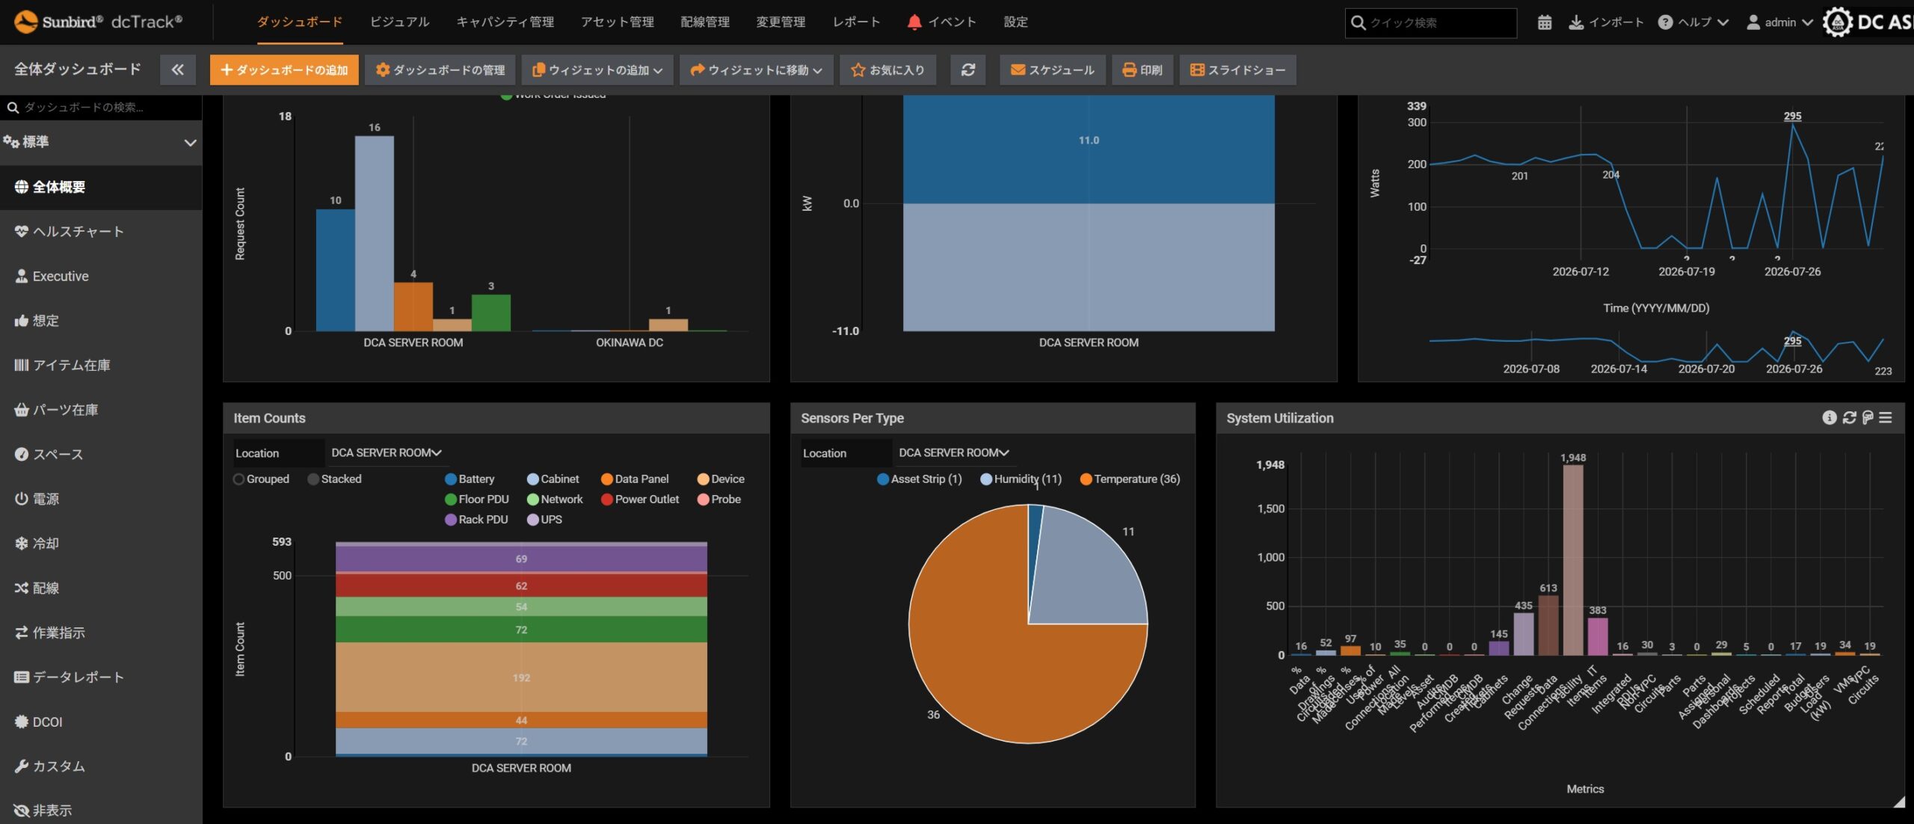The height and width of the screenshot is (824, 1914).
Task: Open the System Utilization color palette icon
Action: (x=1868, y=418)
